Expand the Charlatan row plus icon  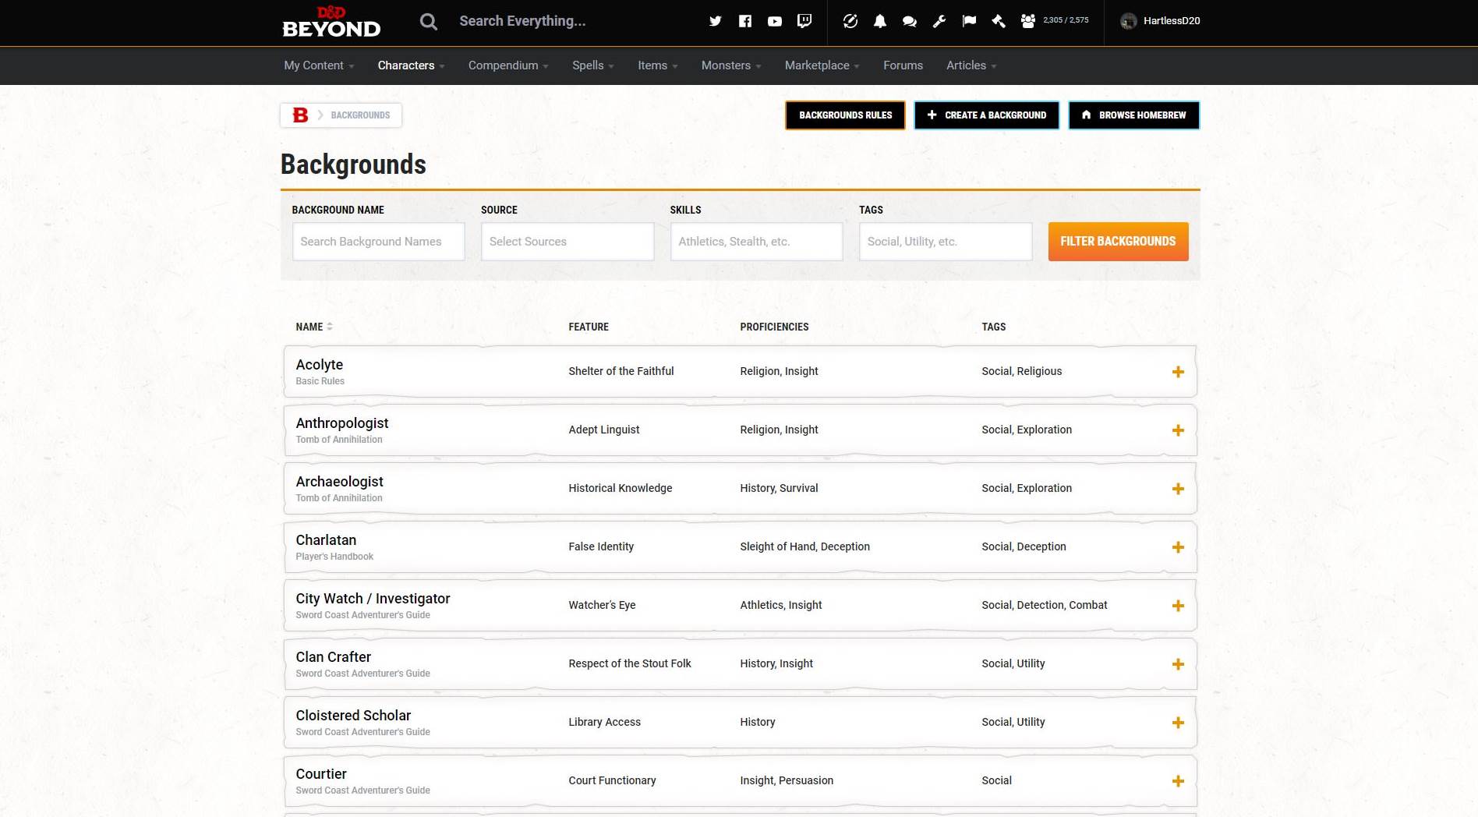pos(1178,547)
